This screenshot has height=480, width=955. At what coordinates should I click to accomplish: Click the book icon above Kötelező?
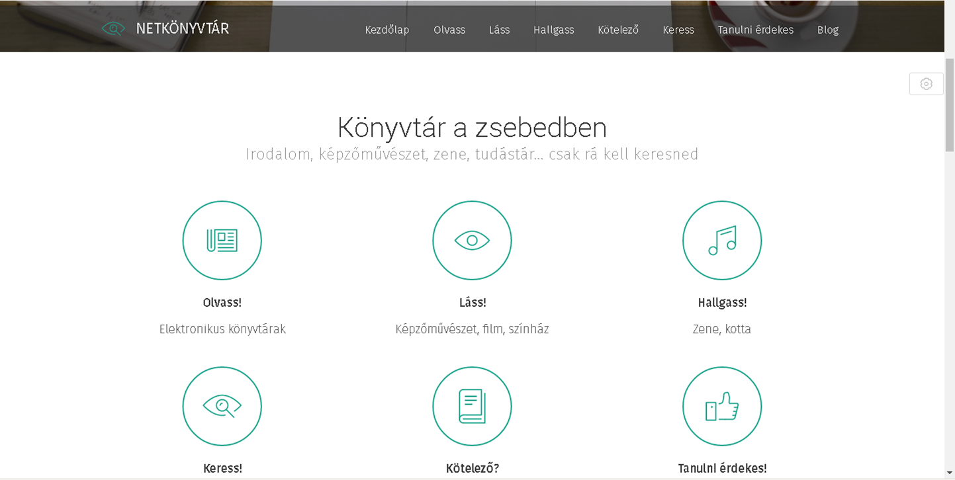(472, 406)
